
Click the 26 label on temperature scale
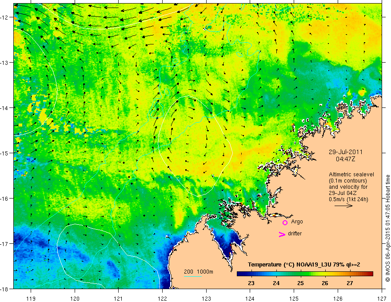tap(325, 283)
